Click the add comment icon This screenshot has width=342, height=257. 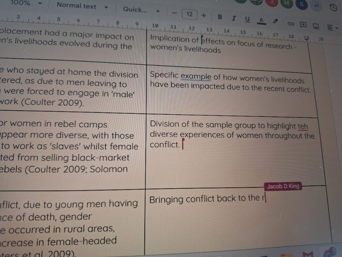click(303, 25)
